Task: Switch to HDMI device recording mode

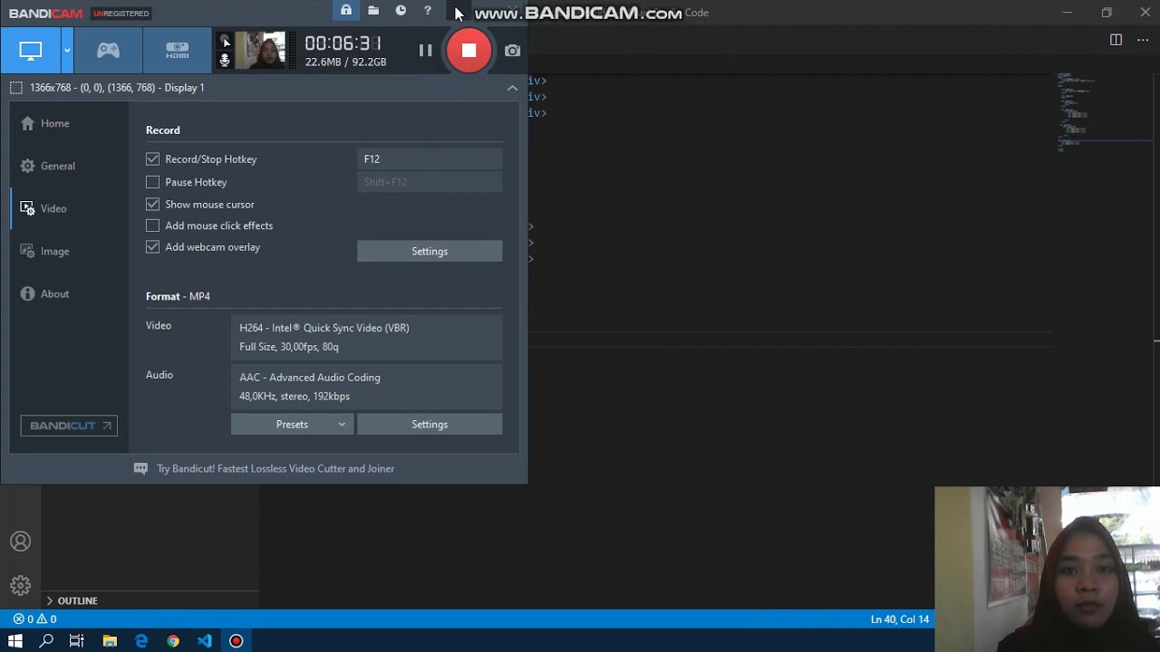Action: (178, 51)
